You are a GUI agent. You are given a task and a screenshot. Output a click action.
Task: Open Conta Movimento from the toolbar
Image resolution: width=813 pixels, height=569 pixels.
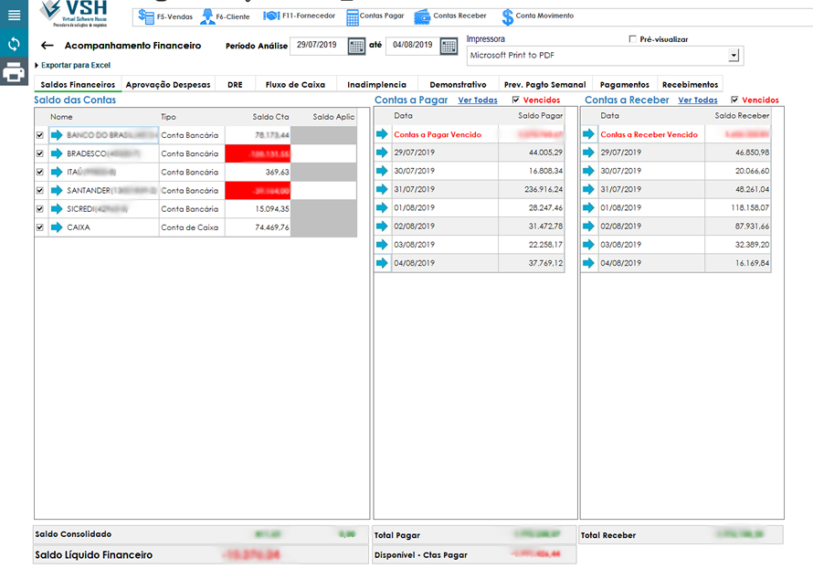click(537, 16)
